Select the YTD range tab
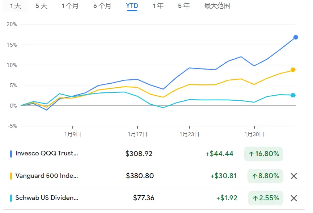 pos(132,6)
